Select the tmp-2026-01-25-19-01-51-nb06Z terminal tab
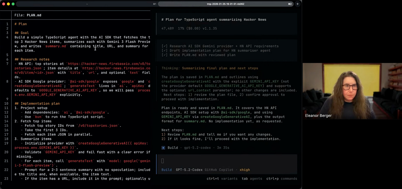This screenshot has height=189, width=402. click(x=226, y=4)
